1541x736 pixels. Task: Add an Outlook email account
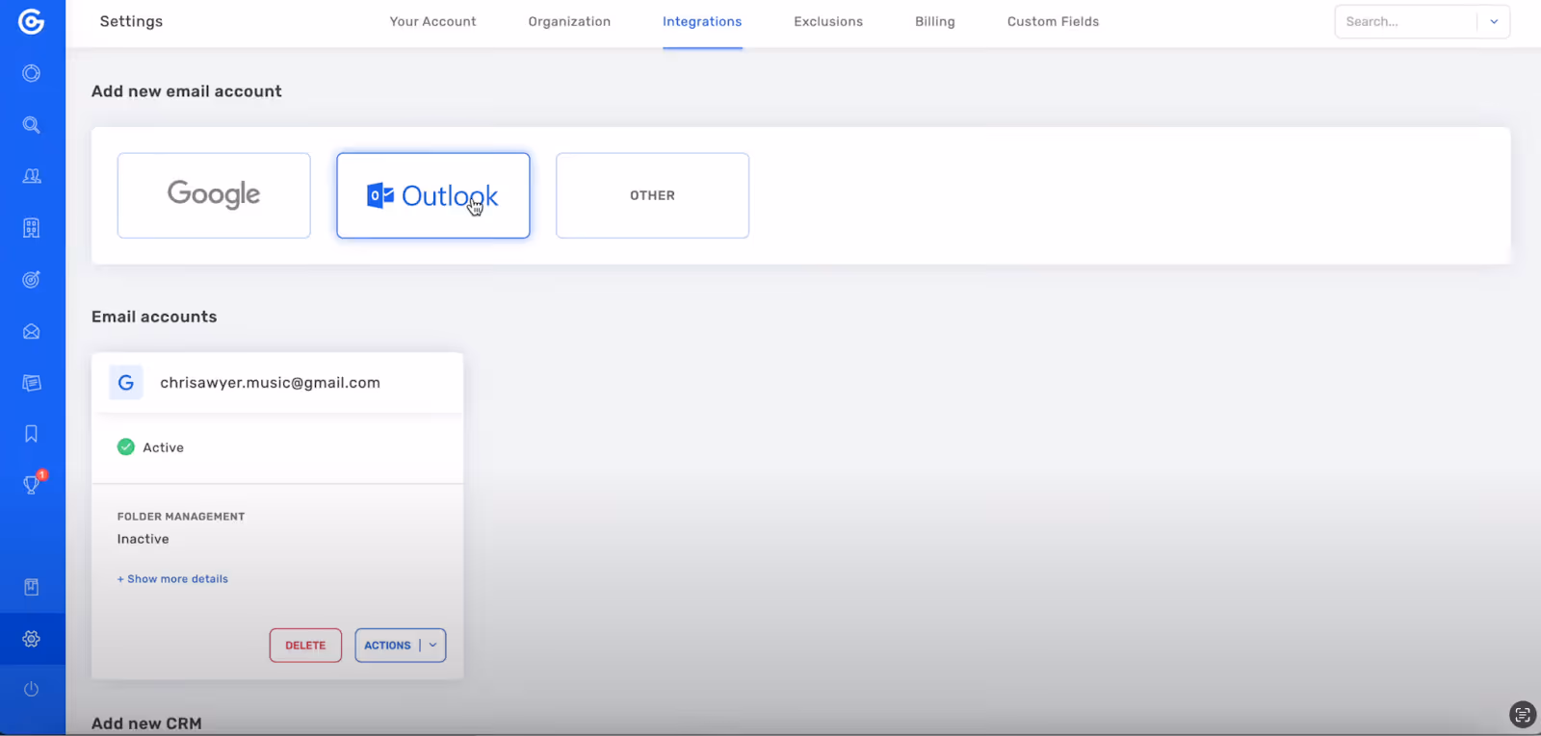click(433, 195)
